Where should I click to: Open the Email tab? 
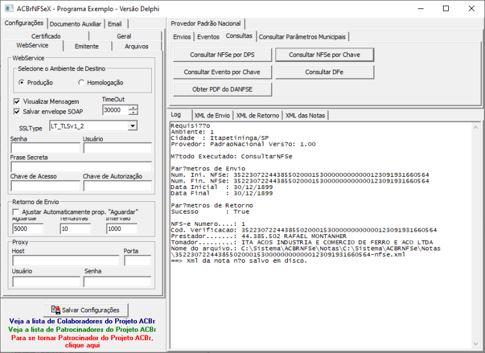(114, 24)
